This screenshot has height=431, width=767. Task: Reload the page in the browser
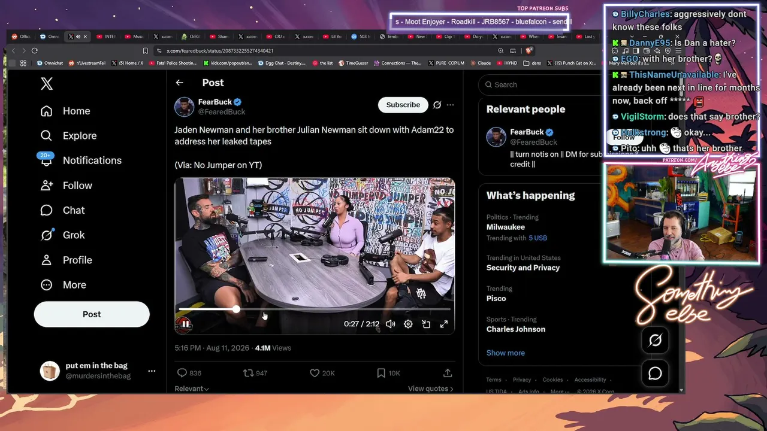point(34,51)
